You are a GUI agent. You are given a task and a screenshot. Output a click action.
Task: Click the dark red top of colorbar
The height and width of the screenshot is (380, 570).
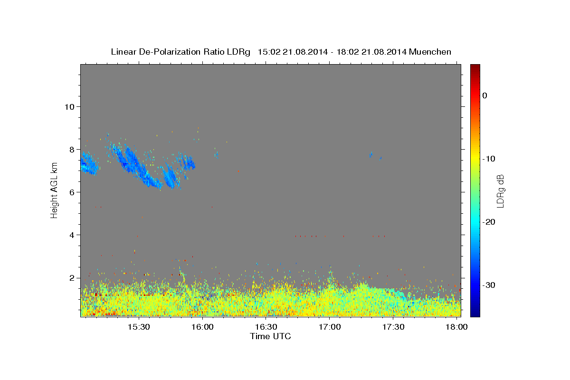(x=475, y=67)
